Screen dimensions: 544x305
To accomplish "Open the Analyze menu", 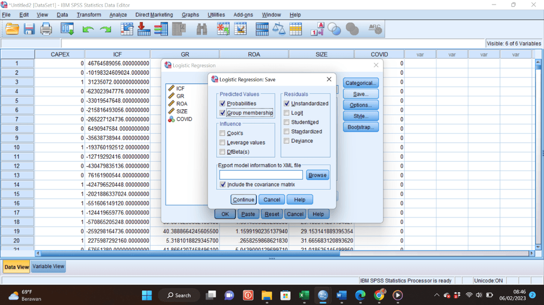I will click(x=118, y=15).
